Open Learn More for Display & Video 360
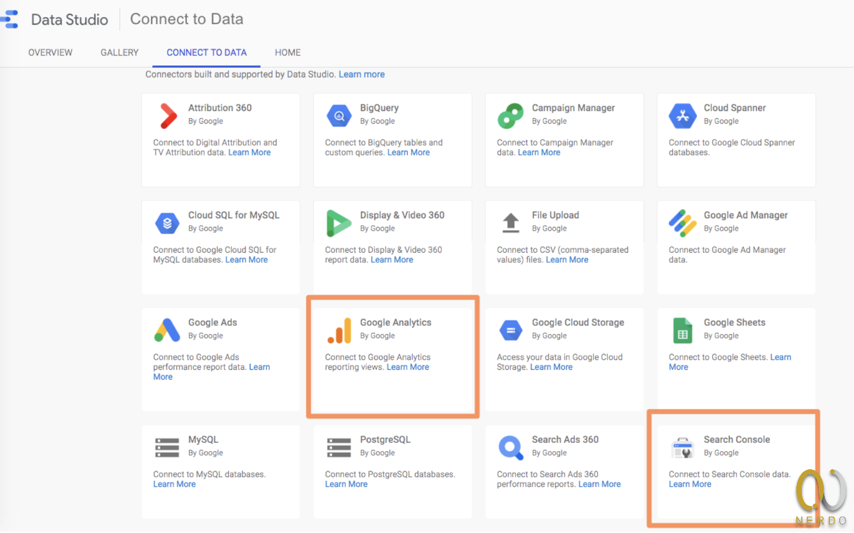Image resolution: width=854 pixels, height=533 pixels. tap(392, 259)
